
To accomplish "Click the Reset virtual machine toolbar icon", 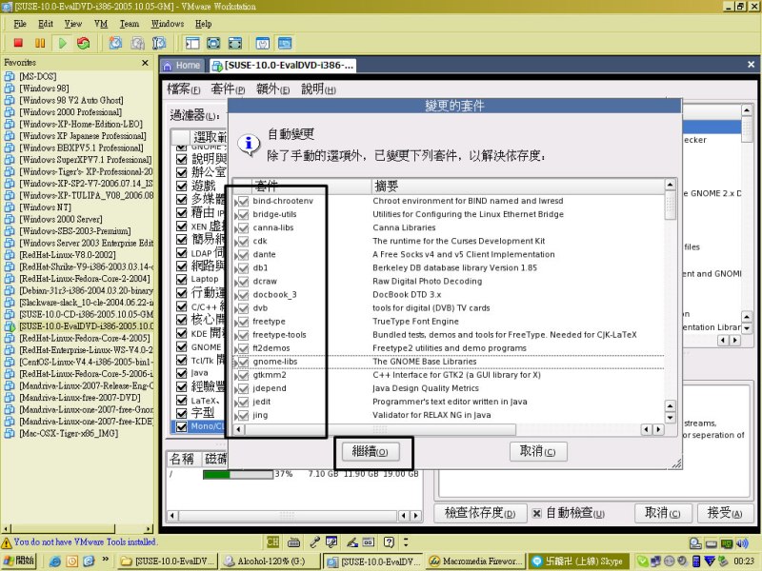I will tap(84, 43).
